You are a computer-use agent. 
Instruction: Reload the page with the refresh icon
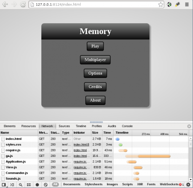(23, 4)
